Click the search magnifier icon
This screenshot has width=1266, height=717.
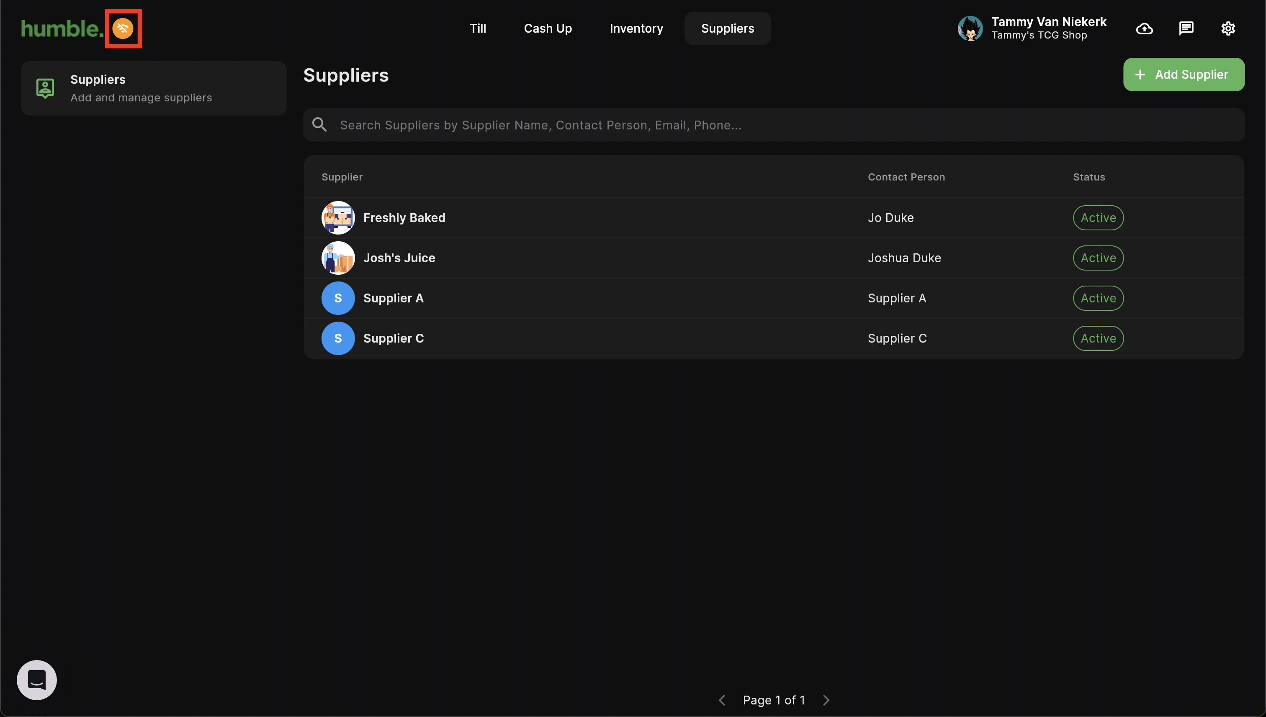coord(319,124)
